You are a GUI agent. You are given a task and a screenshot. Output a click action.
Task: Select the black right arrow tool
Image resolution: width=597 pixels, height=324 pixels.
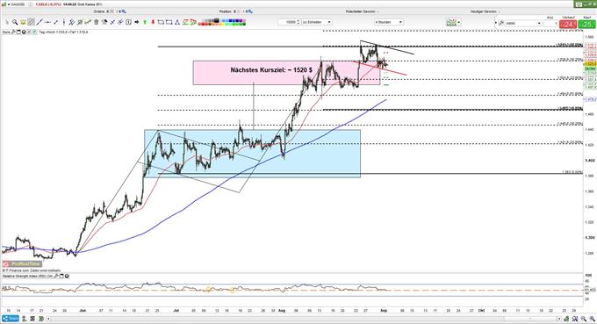coord(136,22)
